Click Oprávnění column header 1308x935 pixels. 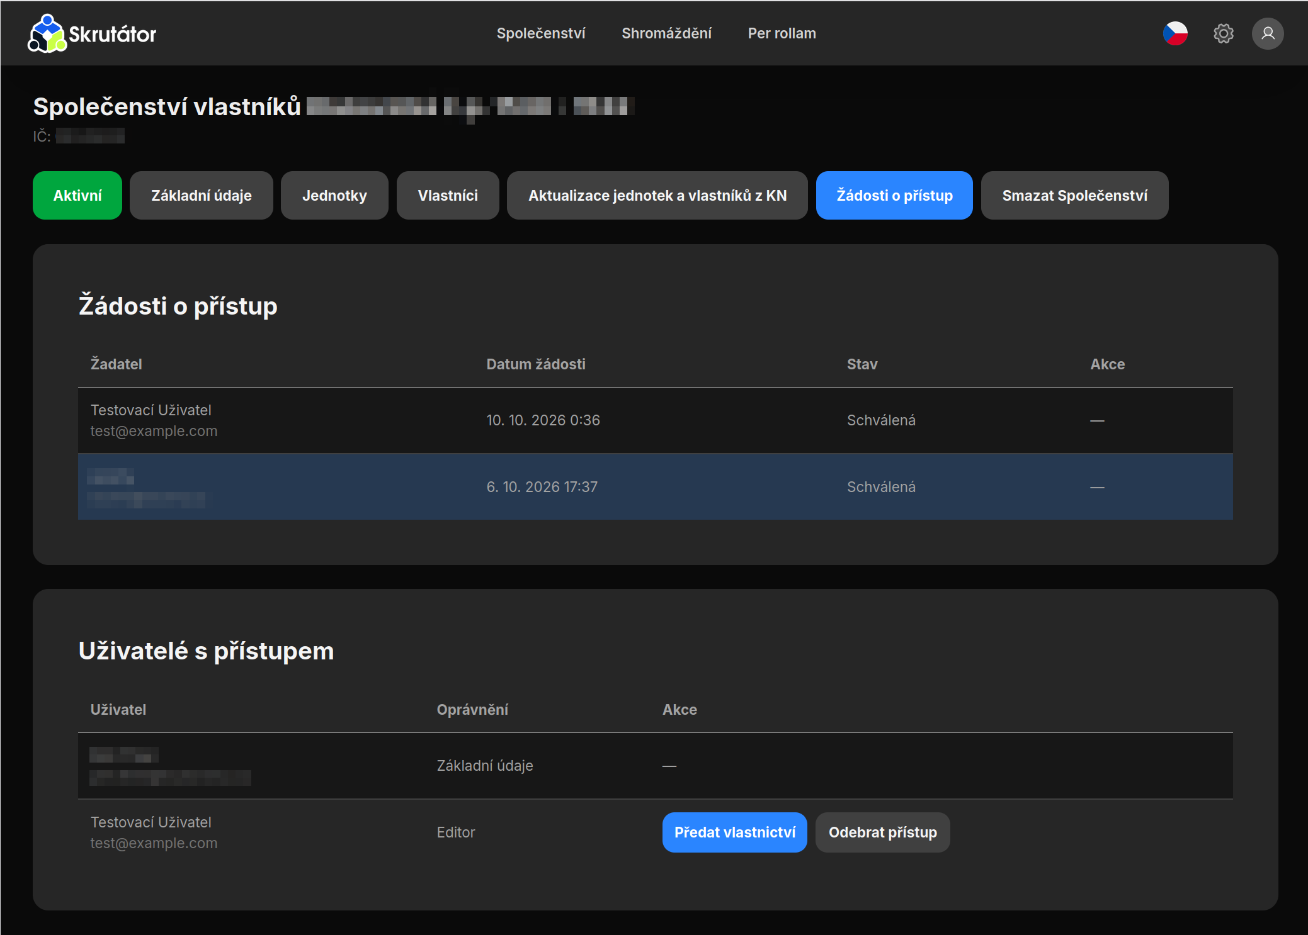472,710
